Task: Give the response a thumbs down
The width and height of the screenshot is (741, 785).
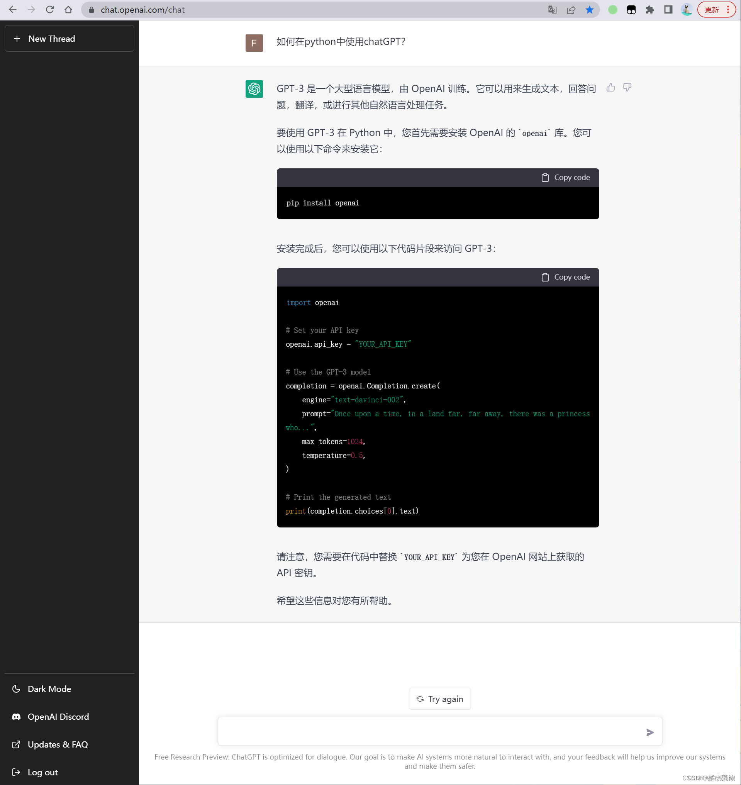Action: [x=627, y=88]
